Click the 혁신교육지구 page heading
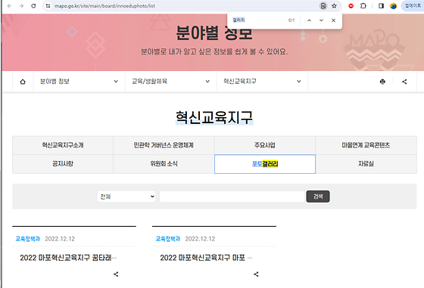424x288 pixels. coord(214,118)
